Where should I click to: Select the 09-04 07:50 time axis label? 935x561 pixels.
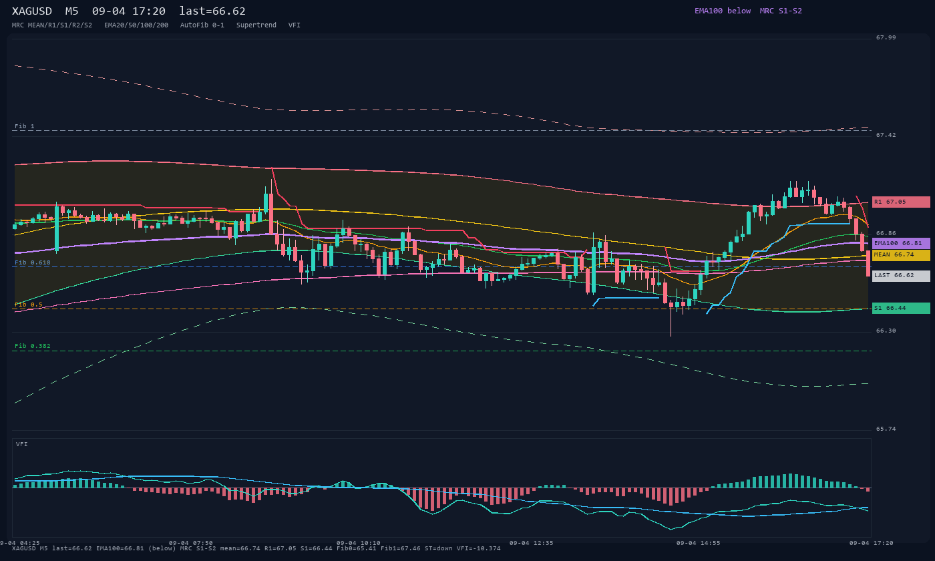(191, 543)
